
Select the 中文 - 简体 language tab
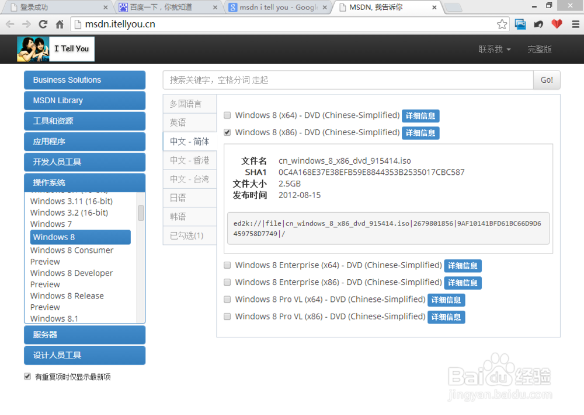coord(190,141)
